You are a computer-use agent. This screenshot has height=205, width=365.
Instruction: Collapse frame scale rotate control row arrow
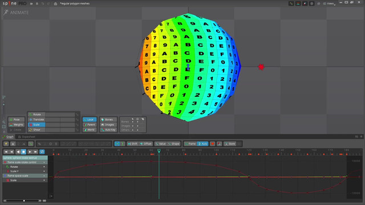tap(44, 162)
